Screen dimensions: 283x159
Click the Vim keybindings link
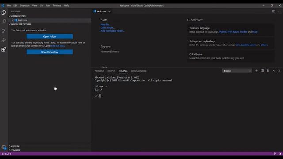[238, 45]
